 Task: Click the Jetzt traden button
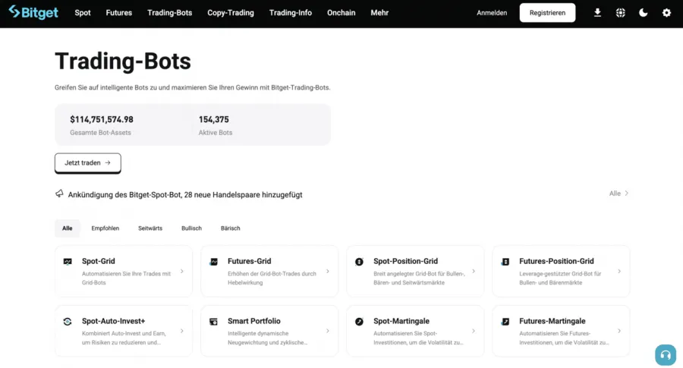(x=87, y=163)
